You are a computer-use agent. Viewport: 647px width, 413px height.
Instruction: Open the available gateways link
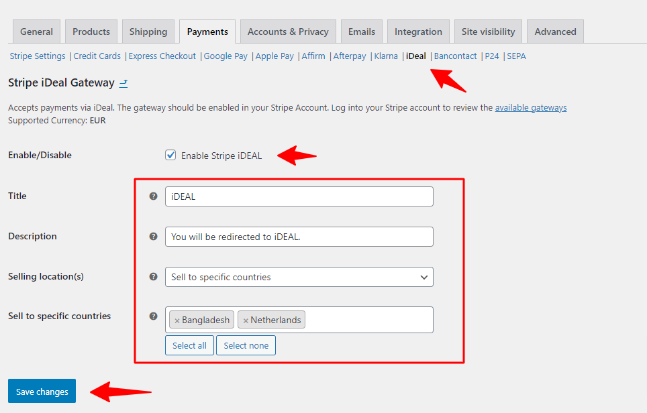click(531, 107)
